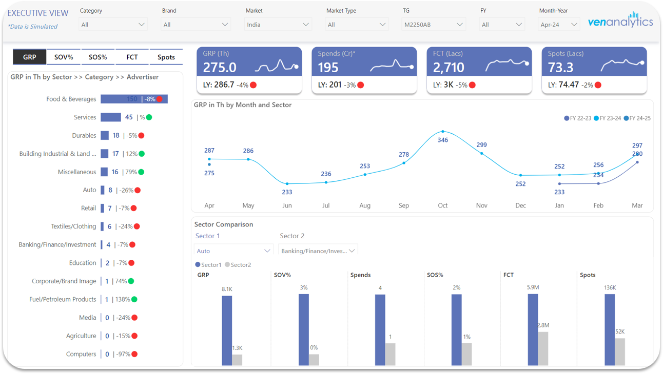663x374 pixels.
Task: Click the Textiles/Clothing sector label
Action: pos(73,226)
